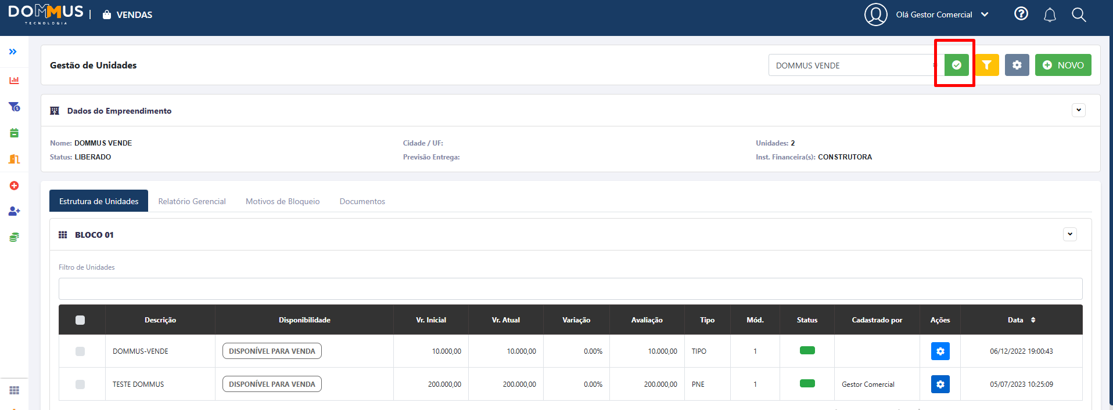Expand the sidebar with double-arrow icon
This screenshot has width=1113, height=410.
(13, 52)
